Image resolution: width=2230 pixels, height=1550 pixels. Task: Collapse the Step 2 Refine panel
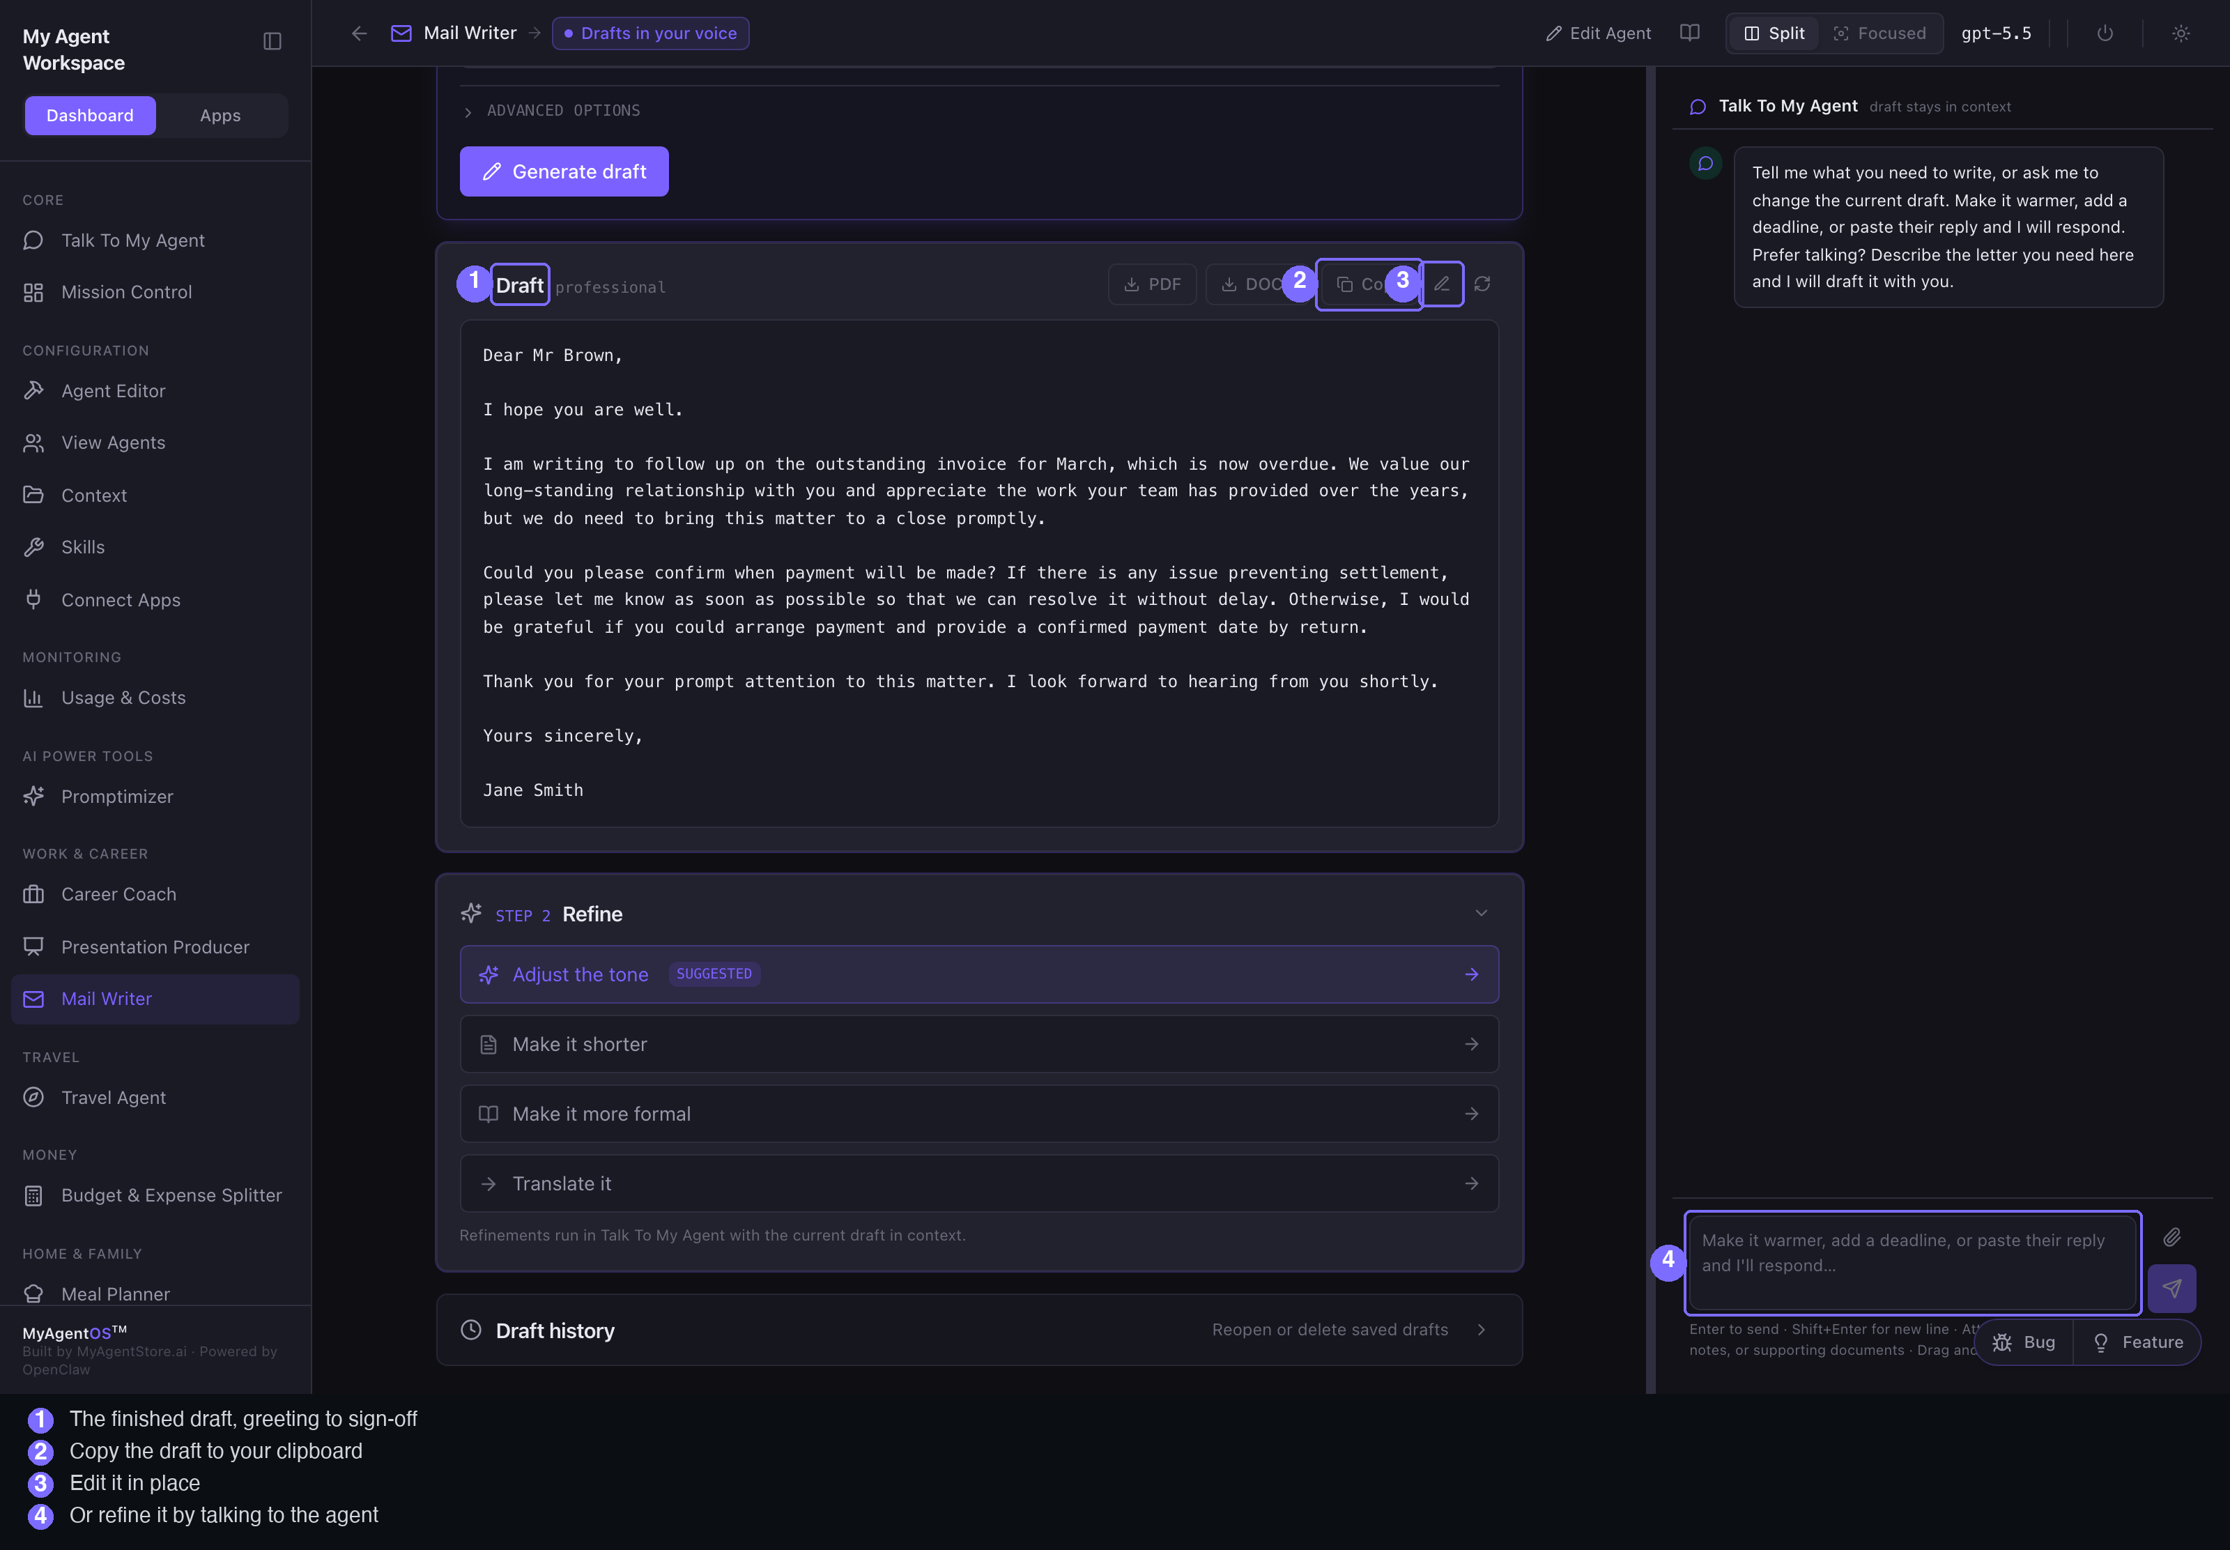pos(1482,913)
